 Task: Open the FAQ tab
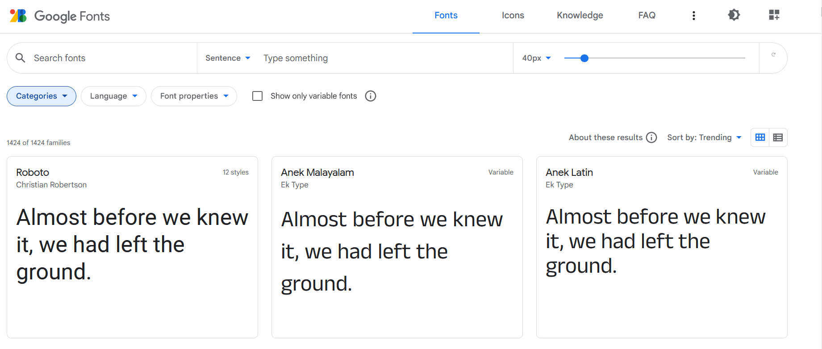point(647,16)
